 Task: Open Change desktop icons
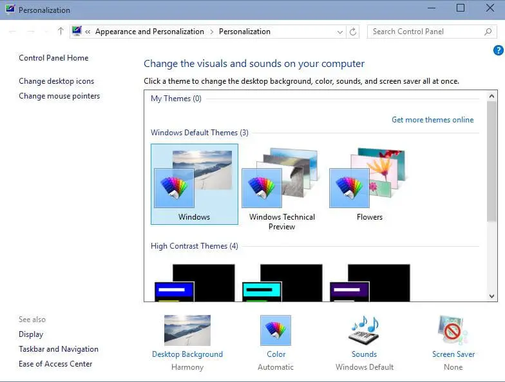point(57,81)
